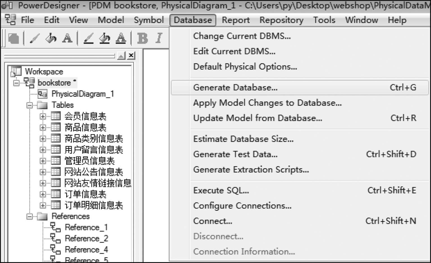The width and height of the screenshot is (431, 263).
Task: Click the underlined A Text Color tool
Action: pyautogui.click(x=121, y=38)
